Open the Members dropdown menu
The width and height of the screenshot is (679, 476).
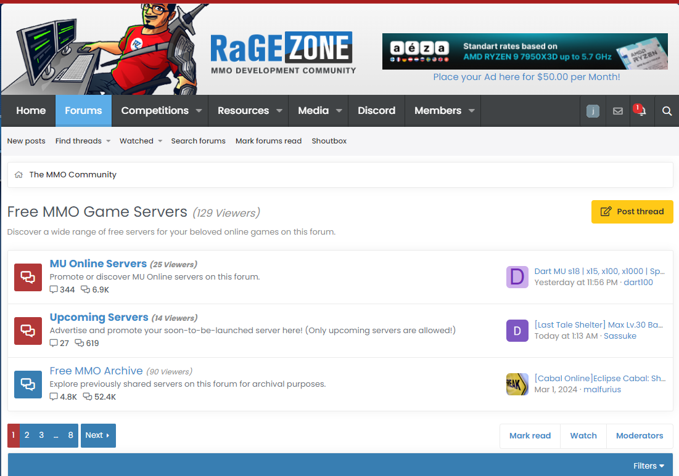click(x=438, y=111)
